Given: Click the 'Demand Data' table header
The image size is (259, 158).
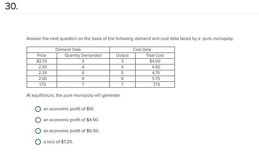Looking at the screenshot, I should tap(68, 50).
